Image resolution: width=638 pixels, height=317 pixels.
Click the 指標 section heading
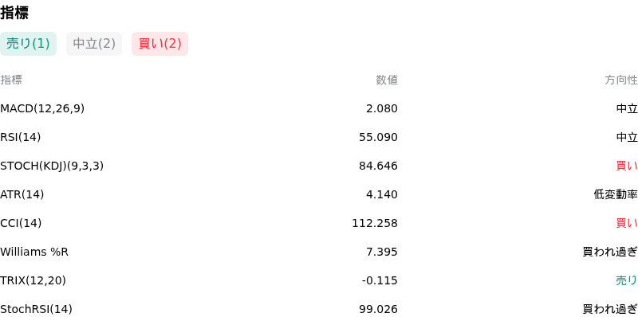[14, 13]
